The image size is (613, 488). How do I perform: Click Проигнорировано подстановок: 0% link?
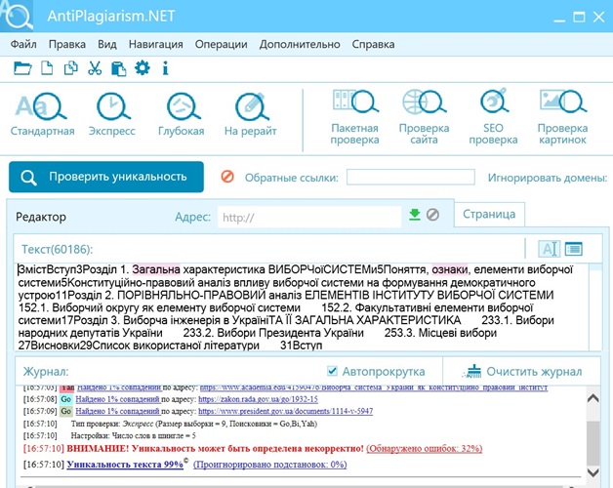coord(270,465)
